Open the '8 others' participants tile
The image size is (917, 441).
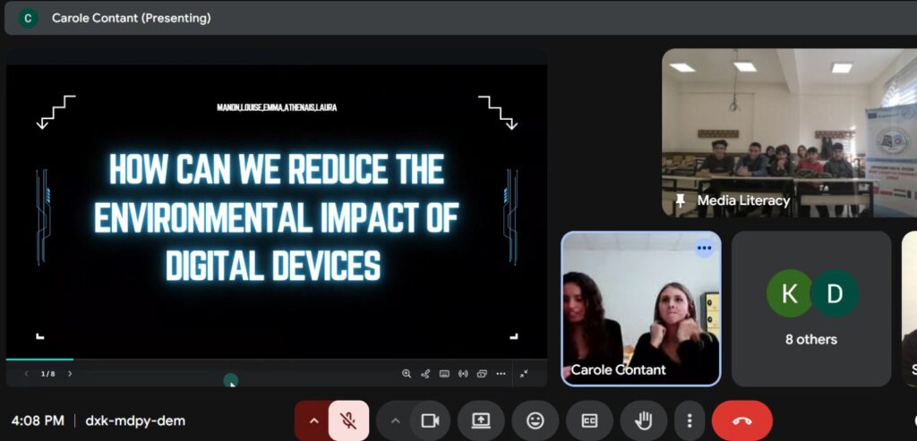(811, 309)
